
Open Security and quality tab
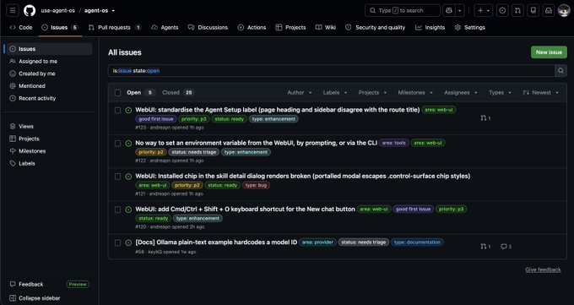tap(376, 28)
